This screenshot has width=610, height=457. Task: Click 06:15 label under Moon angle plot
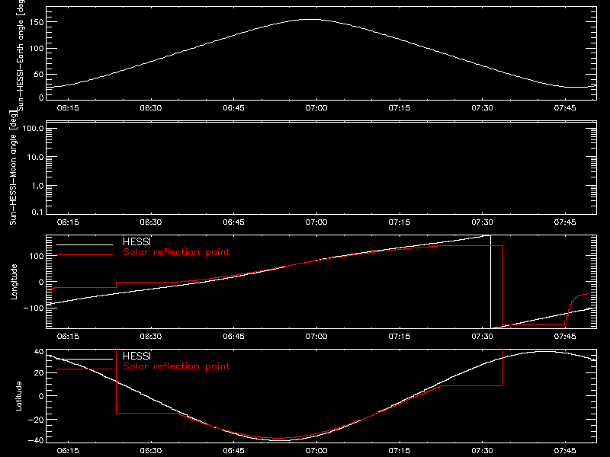point(68,222)
